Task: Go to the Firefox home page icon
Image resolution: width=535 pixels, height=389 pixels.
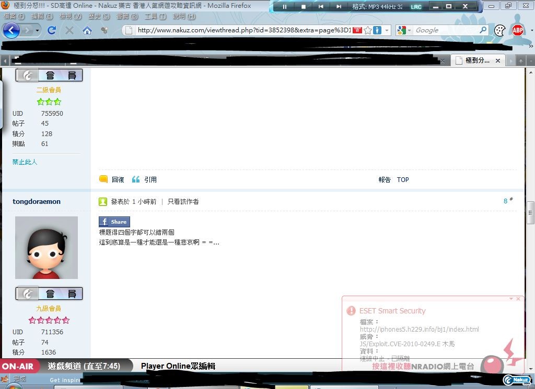Action: coord(87,30)
